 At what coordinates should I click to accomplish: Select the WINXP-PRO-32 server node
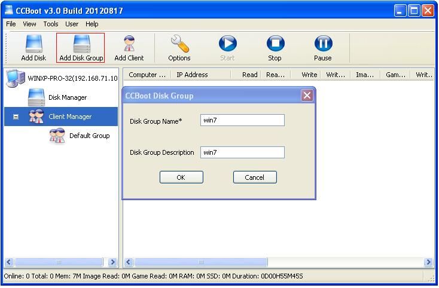[62, 78]
